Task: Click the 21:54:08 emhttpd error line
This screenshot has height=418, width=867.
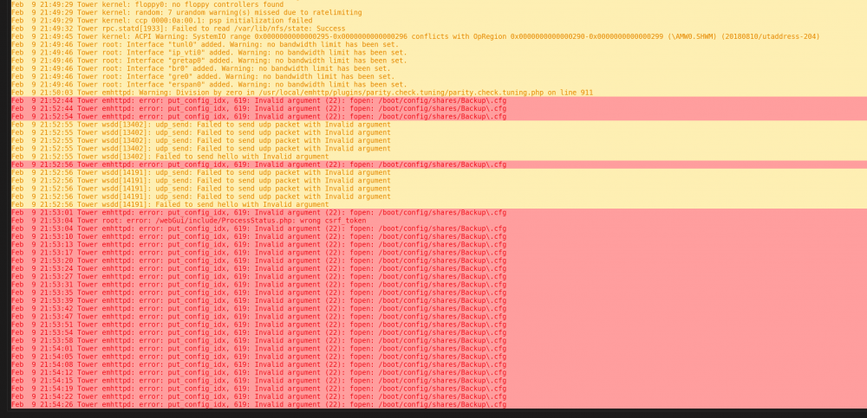Action: point(258,365)
